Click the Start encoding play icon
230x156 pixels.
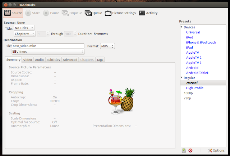pos(28,13)
